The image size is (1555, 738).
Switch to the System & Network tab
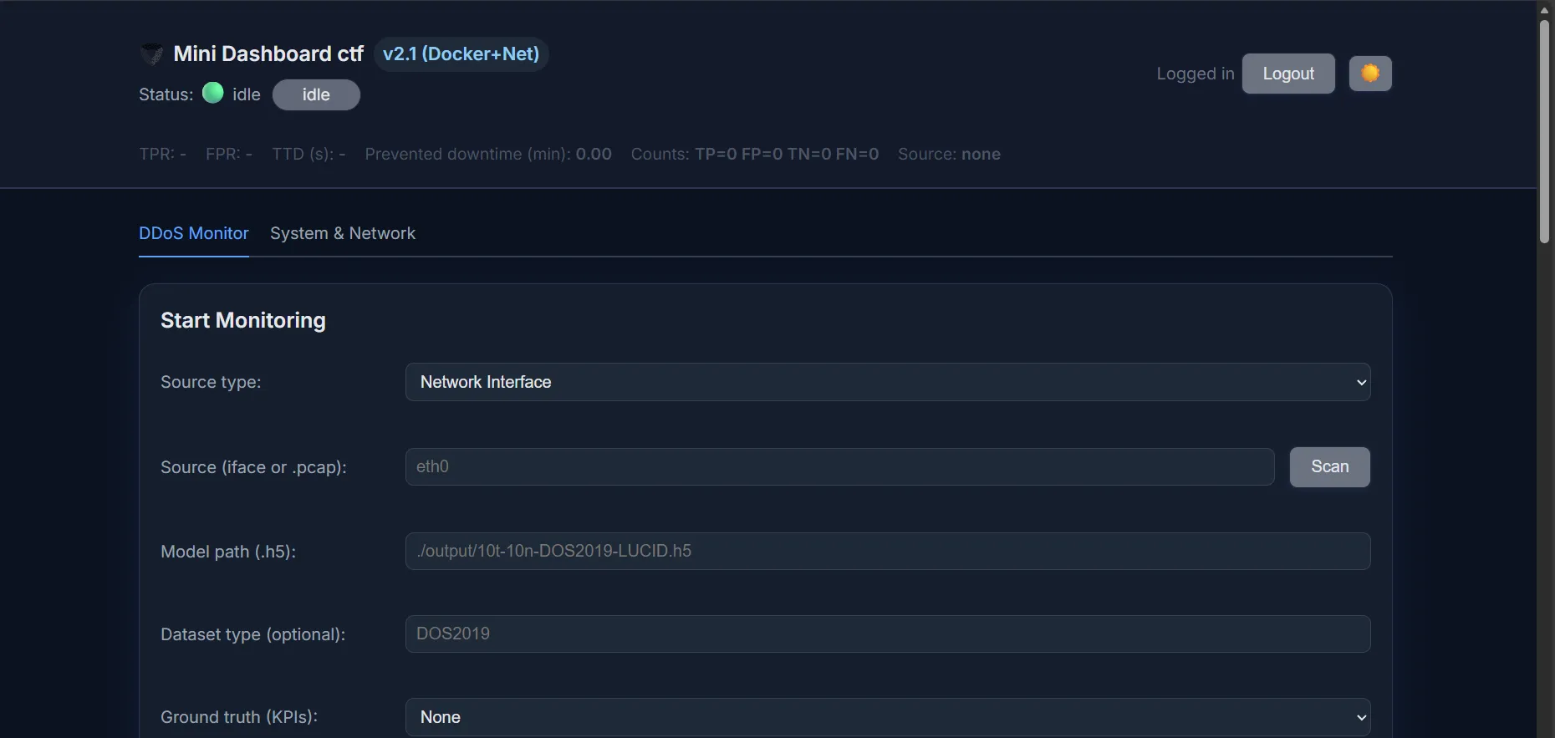[342, 233]
